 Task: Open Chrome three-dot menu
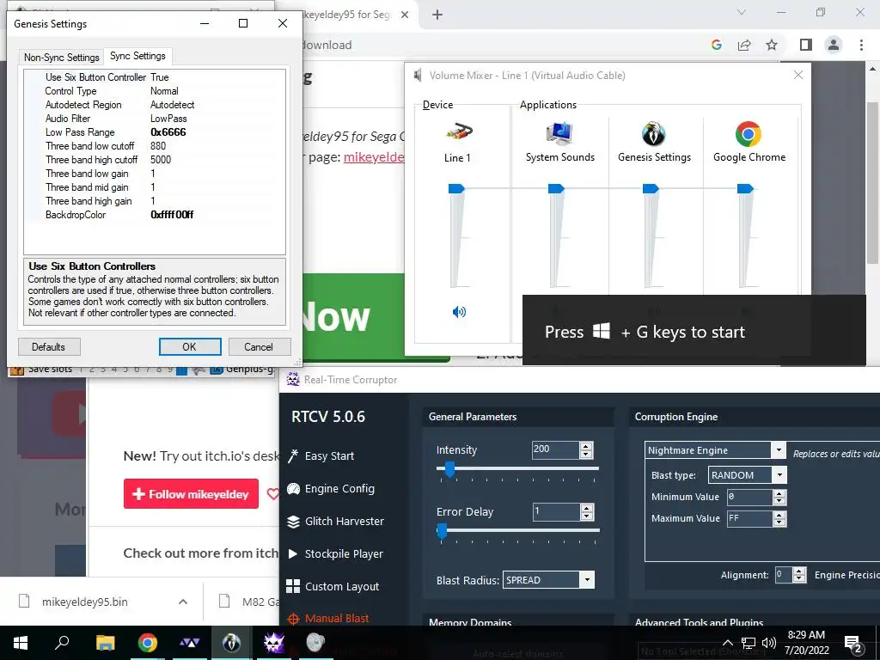coord(861,45)
